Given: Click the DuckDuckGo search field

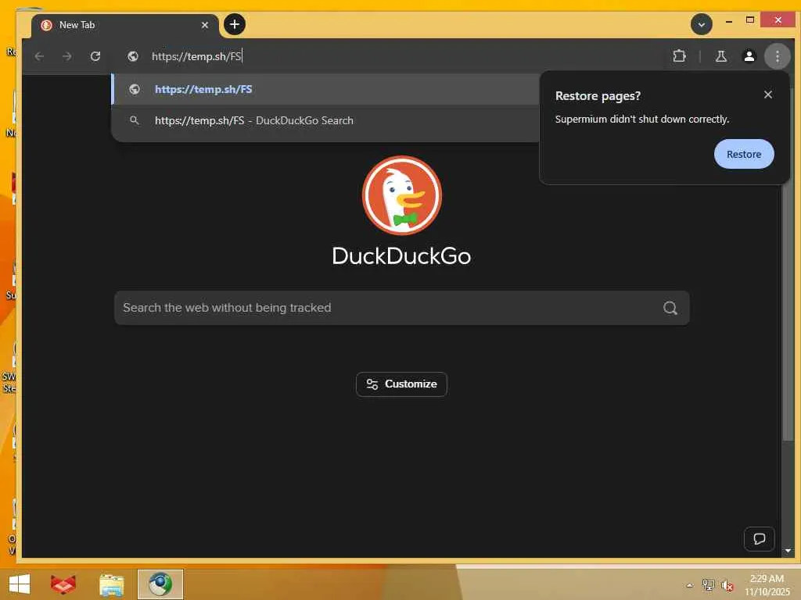Looking at the screenshot, I should tap(401, 308).
